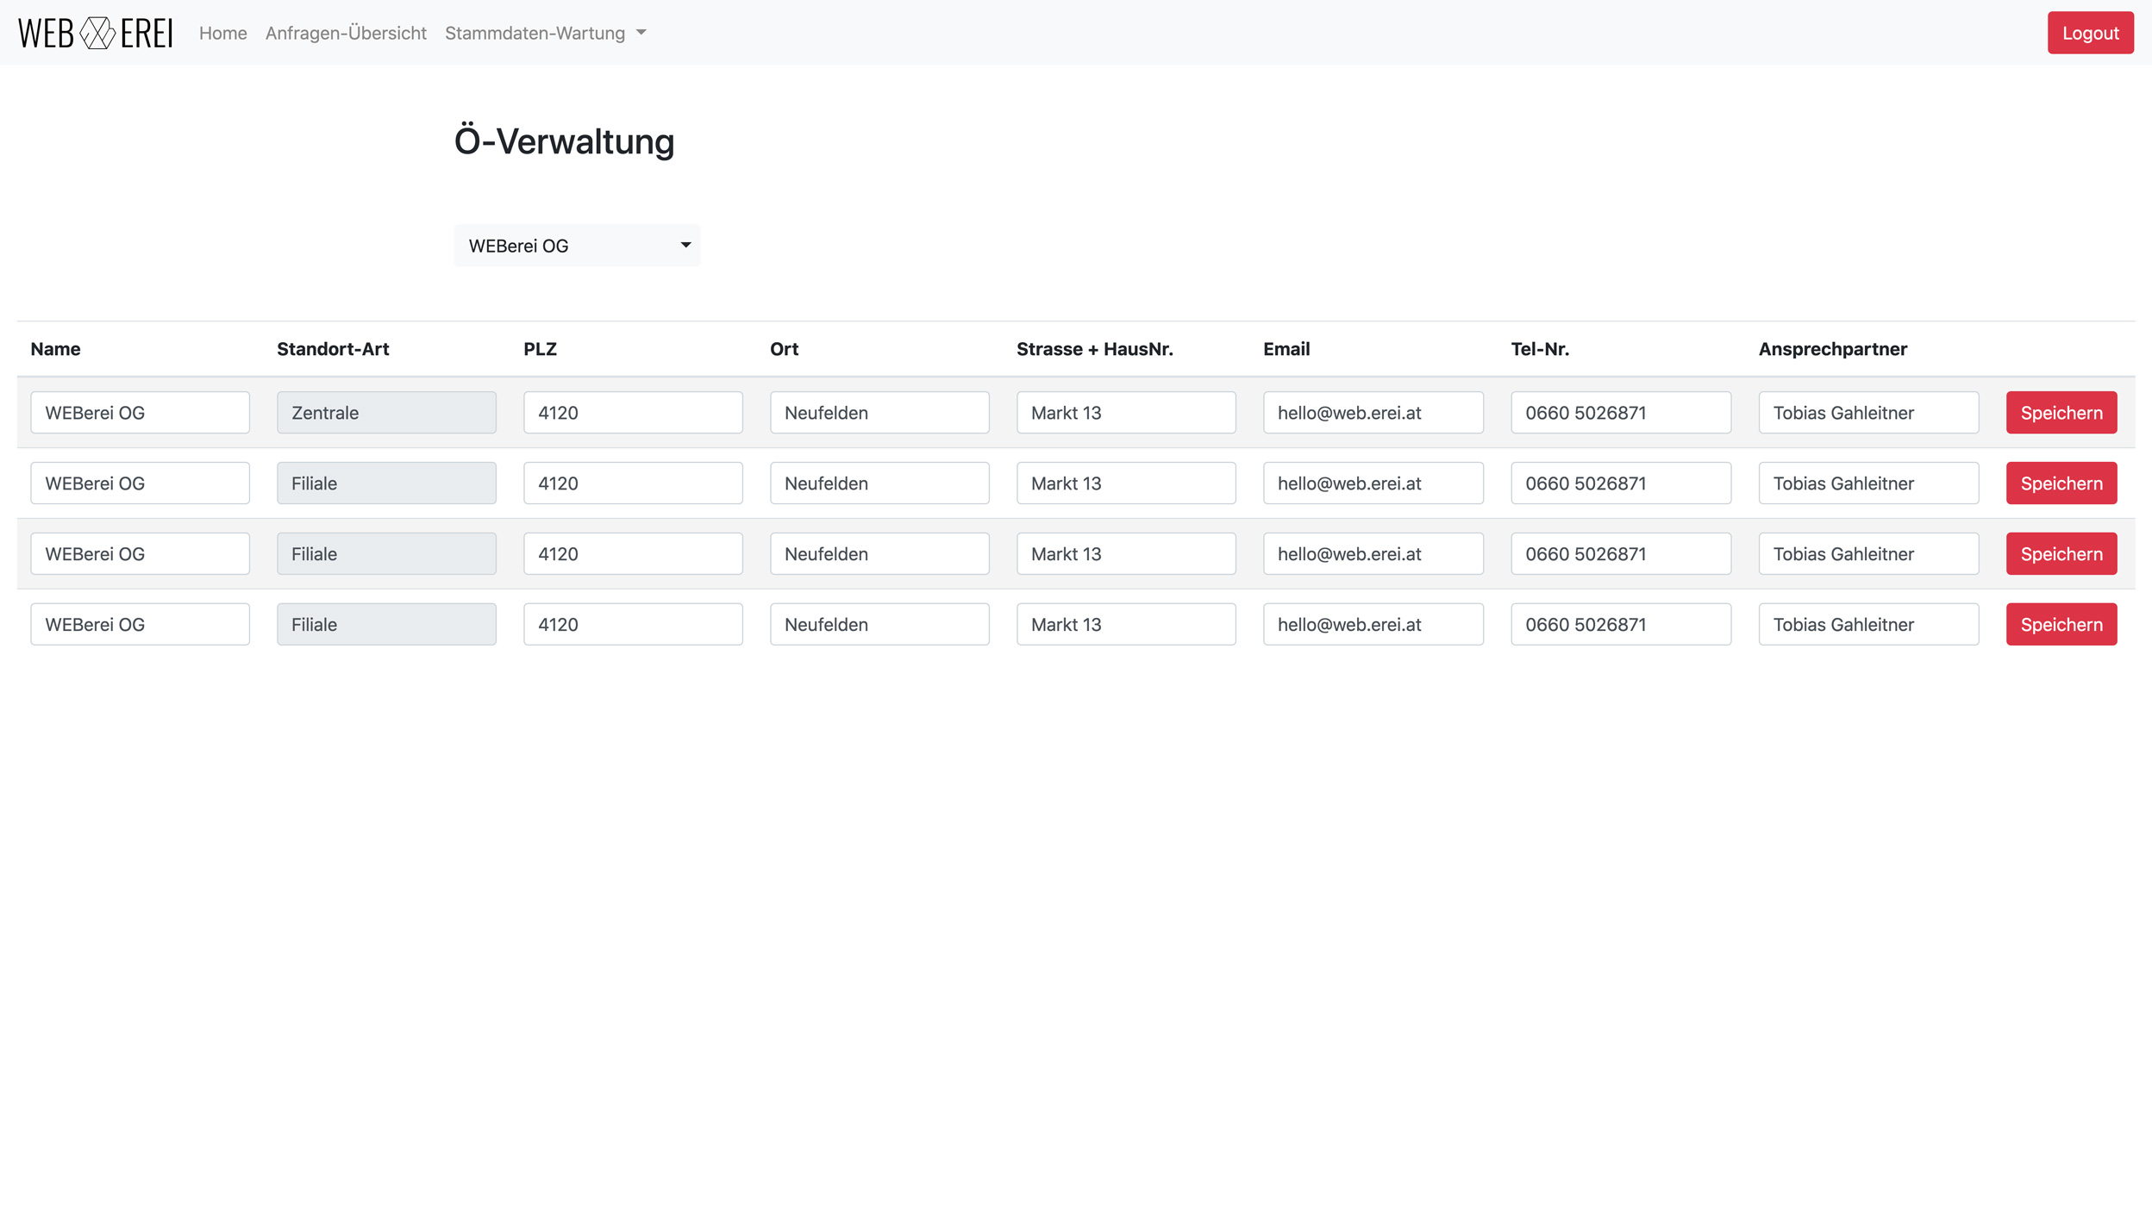Screen dimensions: 2152x1210
Task: Go to Anfragen-Übersicht
Action: pos(346,33)
